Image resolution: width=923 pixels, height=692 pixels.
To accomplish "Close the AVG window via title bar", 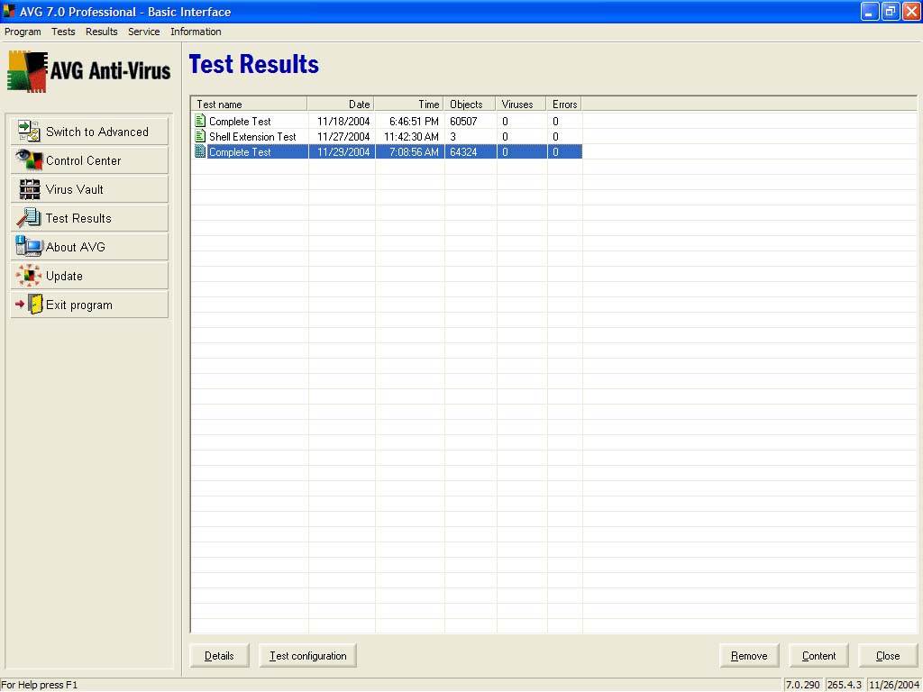I will [911, 11].
